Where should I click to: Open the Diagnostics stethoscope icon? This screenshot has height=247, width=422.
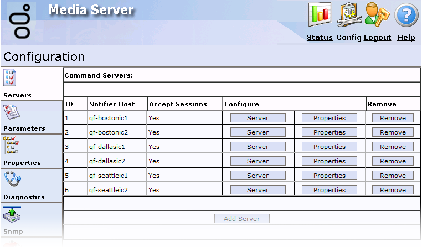click(x=12, y=180)
